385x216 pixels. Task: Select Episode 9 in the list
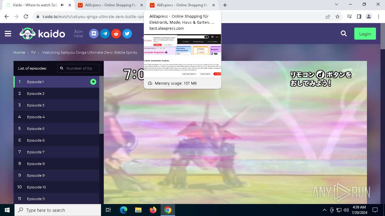pyautogui.click(x=56, y=175)
